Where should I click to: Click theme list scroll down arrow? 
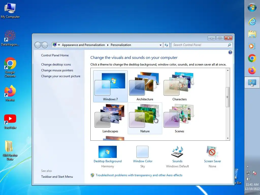tap(228, 138)
